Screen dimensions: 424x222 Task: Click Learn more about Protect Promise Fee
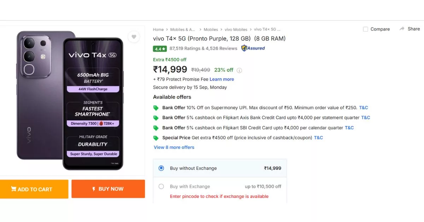click(x=222, y=79)
